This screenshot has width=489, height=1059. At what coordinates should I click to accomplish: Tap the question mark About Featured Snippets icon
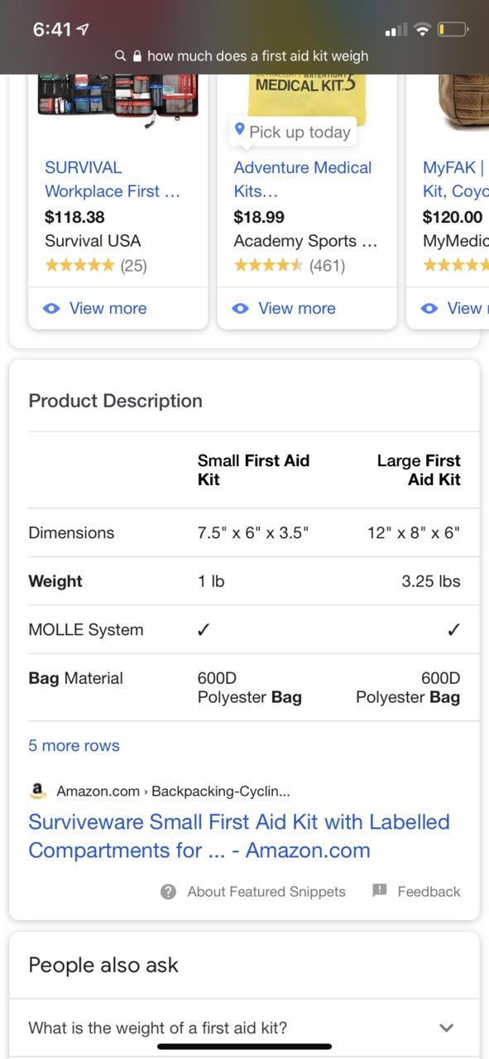coord(169,892)
